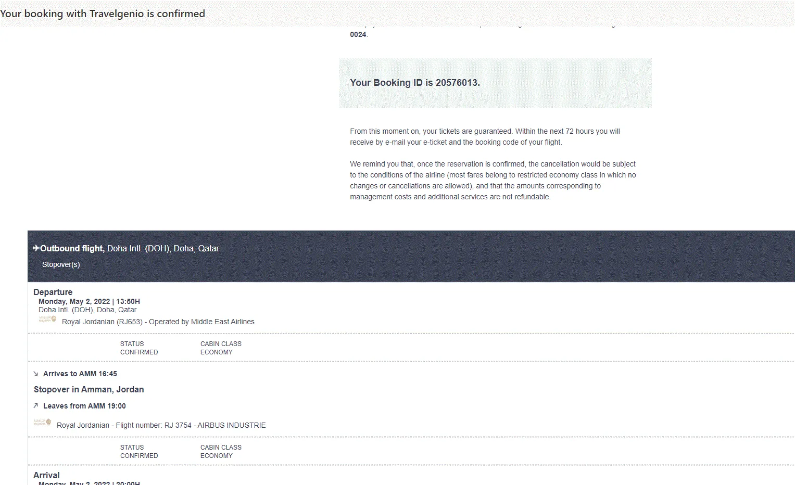Click STATUS CONFIRMED for the RJ653 flight
The width and height of the screenshot is (795, 485).
139,348
